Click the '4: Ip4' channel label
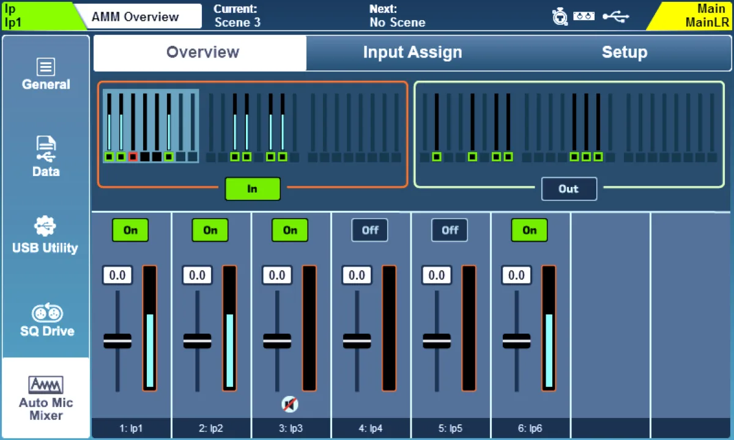Screen dimensions: 734x440 point(371,428)
